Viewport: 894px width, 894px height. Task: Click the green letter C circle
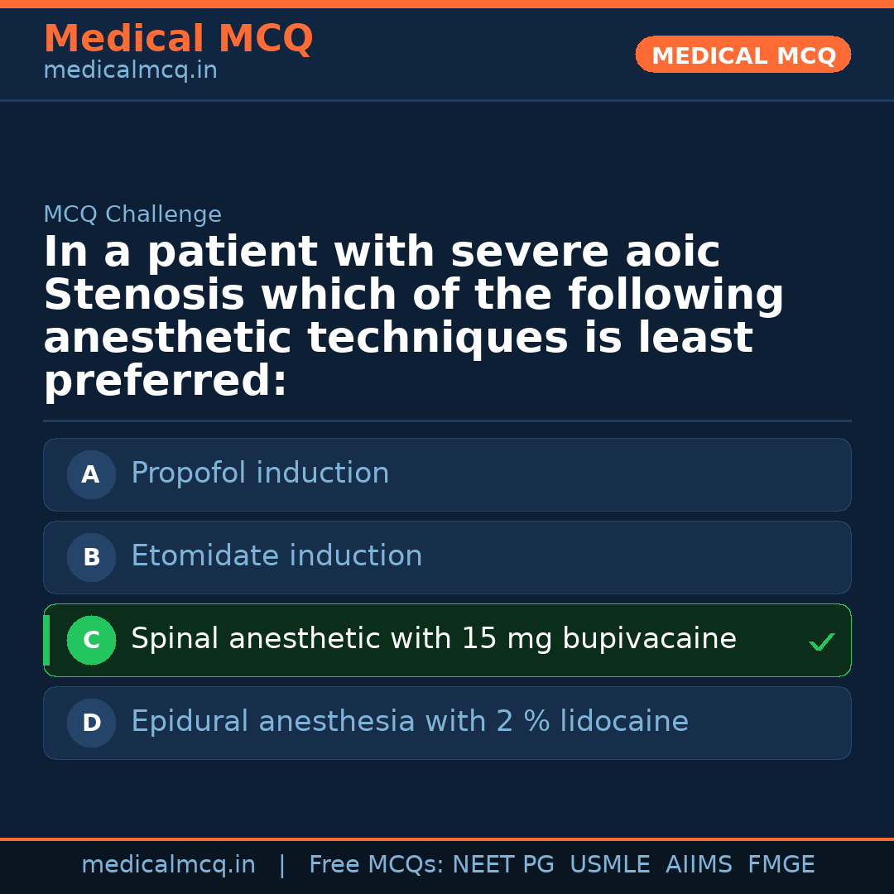click(91, 641)
